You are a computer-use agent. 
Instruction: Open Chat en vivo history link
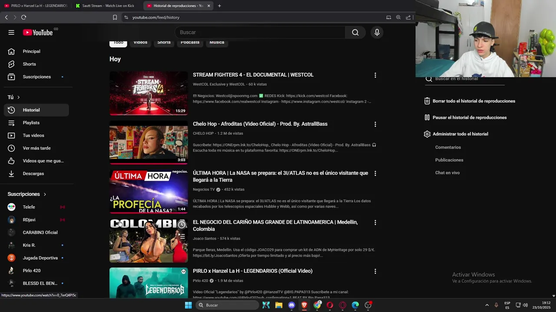[447, 173]
